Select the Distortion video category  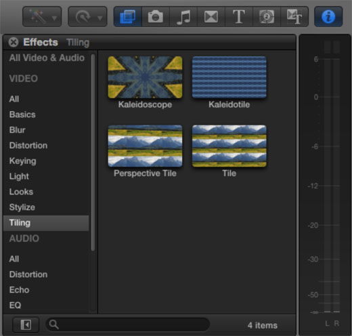pos(28,146)
